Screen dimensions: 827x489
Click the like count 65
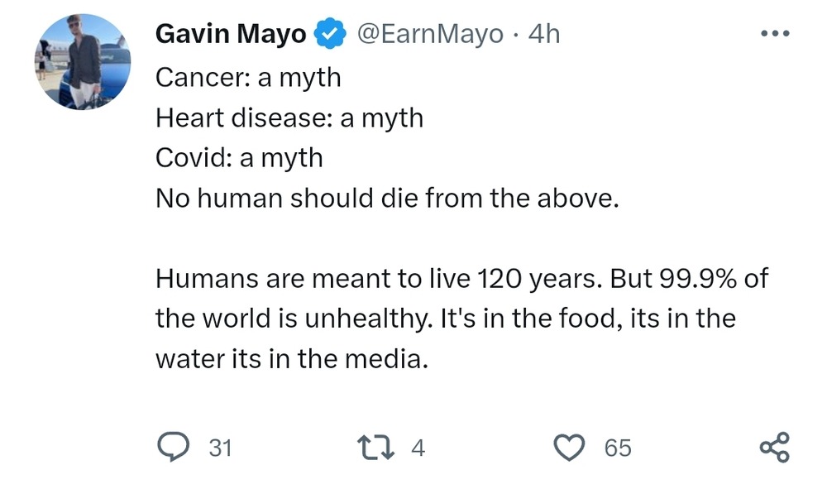pos(618,448)
